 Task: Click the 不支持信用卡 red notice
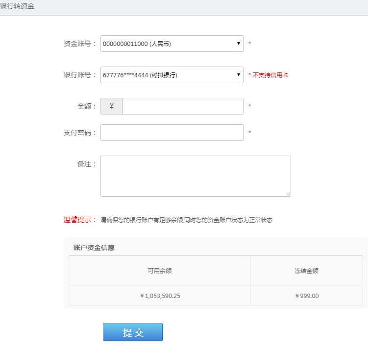pos(270,75)
